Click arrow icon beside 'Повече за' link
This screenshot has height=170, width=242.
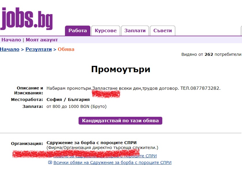51,156
